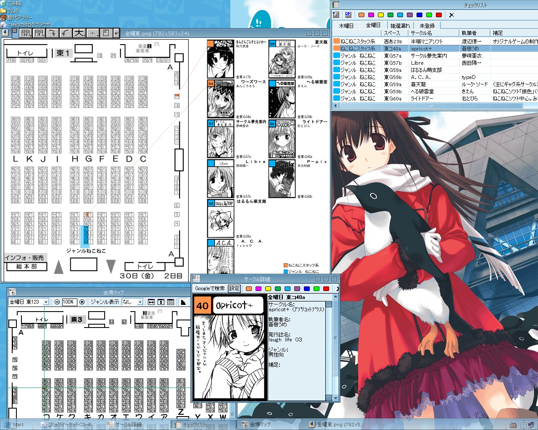Open 金曜日 東123 hall dropdown in venue map
The image size is (538, 430).
29,302
